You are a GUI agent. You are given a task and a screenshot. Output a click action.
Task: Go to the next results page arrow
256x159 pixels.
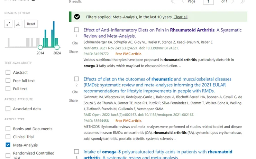tap(233, 2)
